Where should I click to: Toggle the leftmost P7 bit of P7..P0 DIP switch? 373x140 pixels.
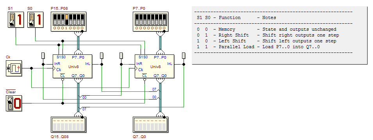[x=137, y=20]
